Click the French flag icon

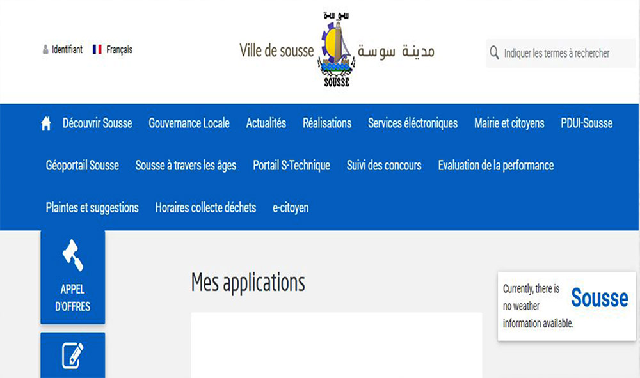click(x=97, y=49)
